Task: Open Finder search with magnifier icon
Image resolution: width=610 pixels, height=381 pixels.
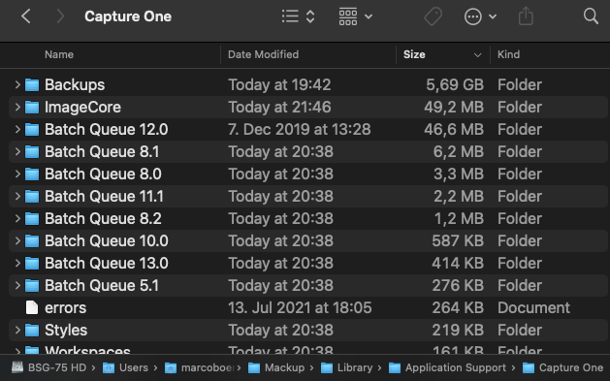Action: point(591,16)
